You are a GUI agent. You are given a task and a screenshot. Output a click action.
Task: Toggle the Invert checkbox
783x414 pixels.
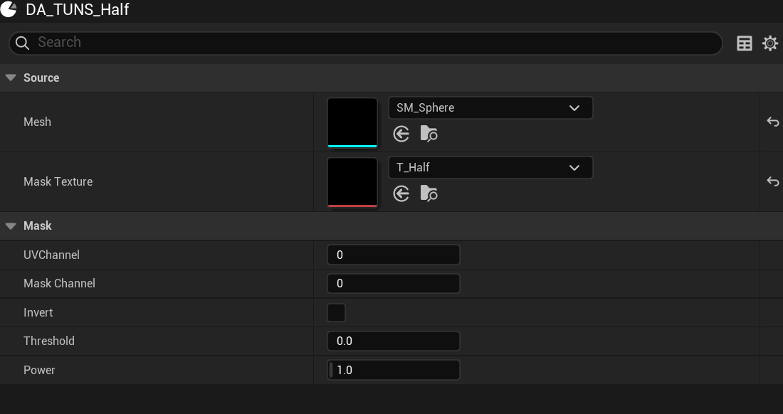click(336, 313)
